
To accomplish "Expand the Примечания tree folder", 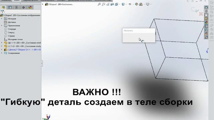I will (2, 25).
